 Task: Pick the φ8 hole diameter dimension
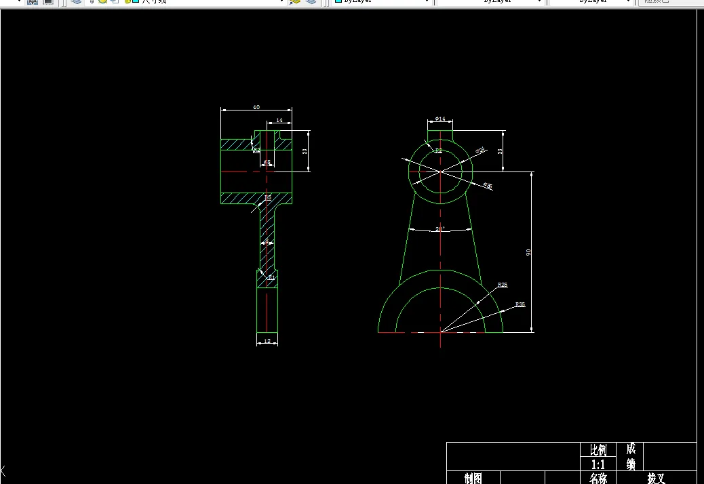coord(267,163)
